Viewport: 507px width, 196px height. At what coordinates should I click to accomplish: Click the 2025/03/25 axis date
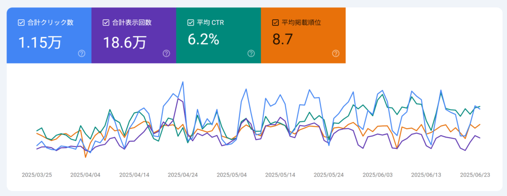click(37, 175)
